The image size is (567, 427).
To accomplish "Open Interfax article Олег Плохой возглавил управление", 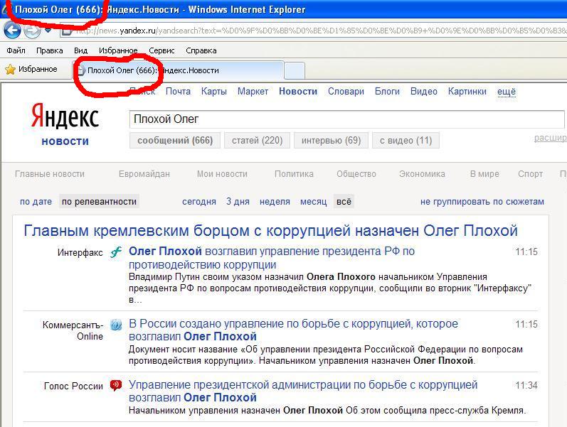I will [x=272, y=258].
